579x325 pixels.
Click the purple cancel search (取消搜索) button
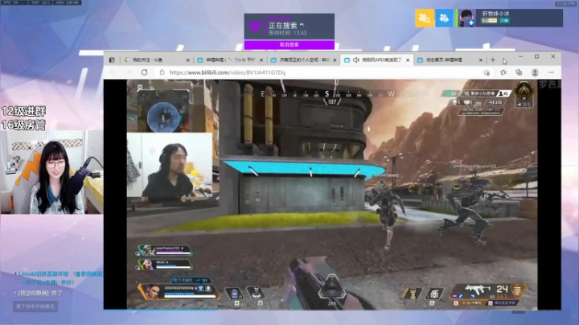(289, 45)
